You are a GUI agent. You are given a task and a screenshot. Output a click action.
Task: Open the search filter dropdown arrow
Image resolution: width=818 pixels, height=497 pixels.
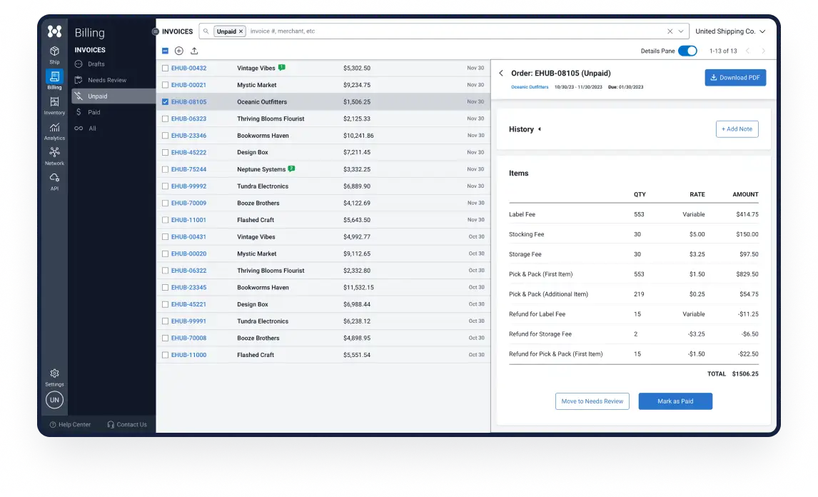pos(680,31)
